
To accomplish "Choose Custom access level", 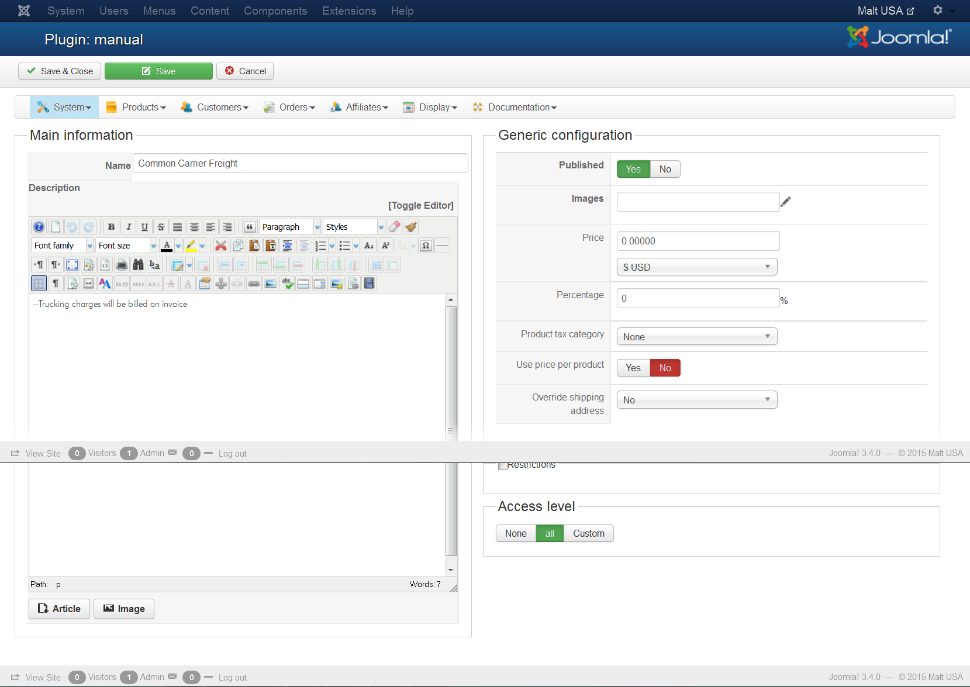I will pyautogui.click(x=589, y=533).
